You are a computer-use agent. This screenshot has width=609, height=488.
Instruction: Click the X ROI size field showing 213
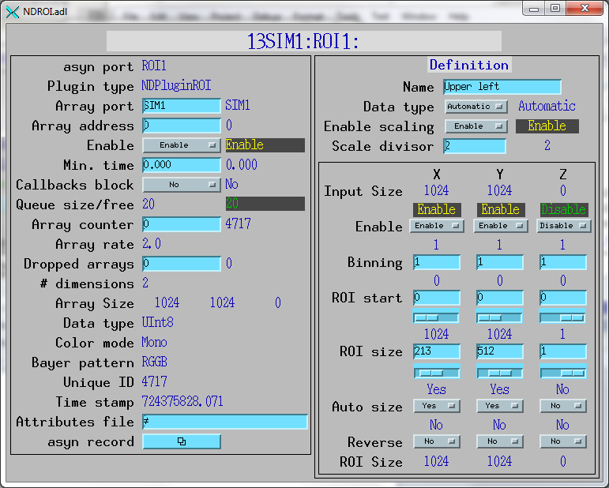click(x=437, y=351)
